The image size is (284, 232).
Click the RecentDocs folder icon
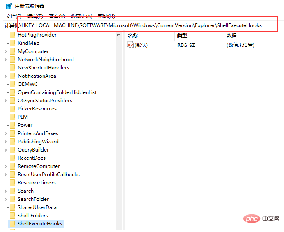tap(12, 158)
